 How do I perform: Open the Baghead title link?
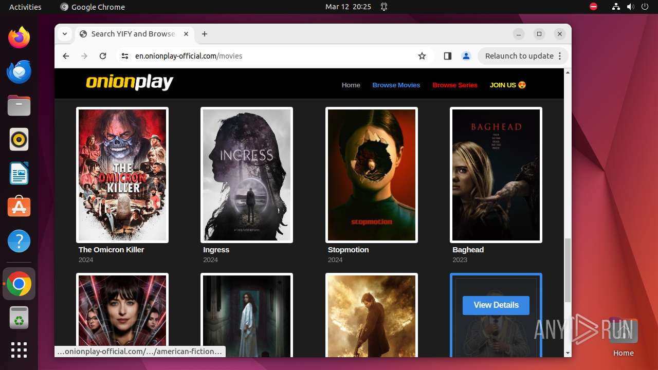pos(468,250)
